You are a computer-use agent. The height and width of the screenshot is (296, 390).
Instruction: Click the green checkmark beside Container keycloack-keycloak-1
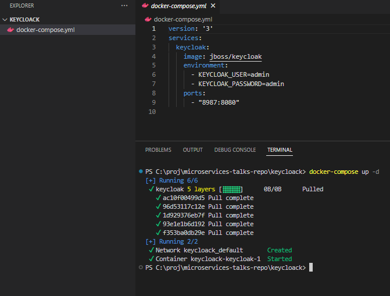coord(151,259)
